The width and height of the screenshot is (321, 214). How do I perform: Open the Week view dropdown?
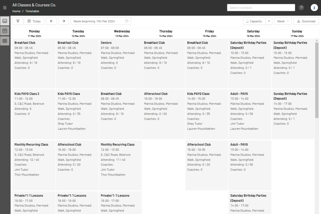point(283,21)
